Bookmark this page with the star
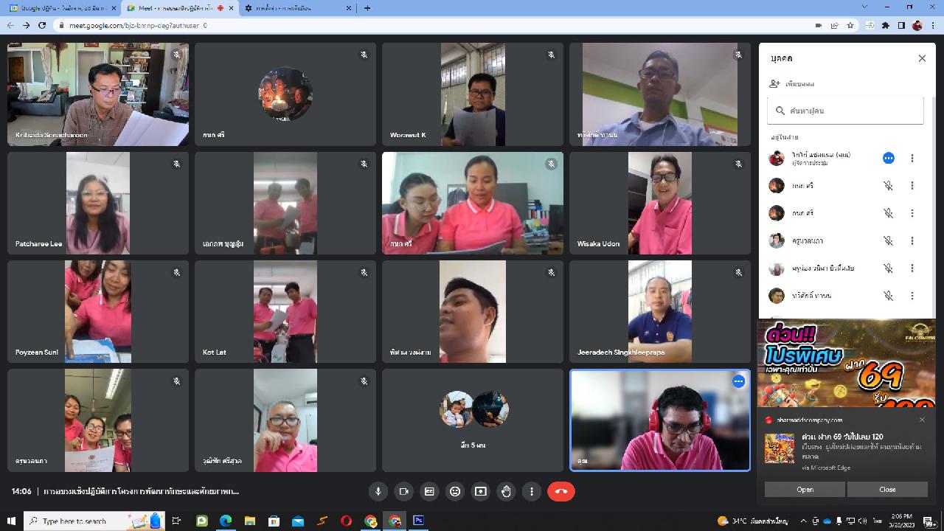The width and height of the screenshot is (944, 531). pos(850,25)
